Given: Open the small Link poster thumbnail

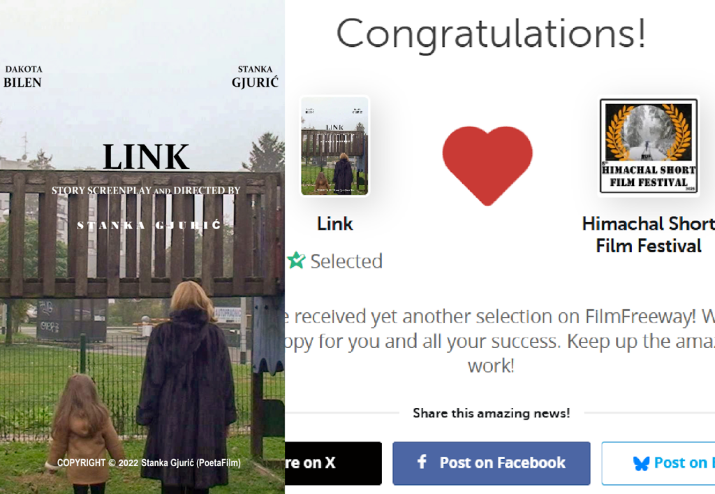Looking at the screenshot, I should coord(334,145).
